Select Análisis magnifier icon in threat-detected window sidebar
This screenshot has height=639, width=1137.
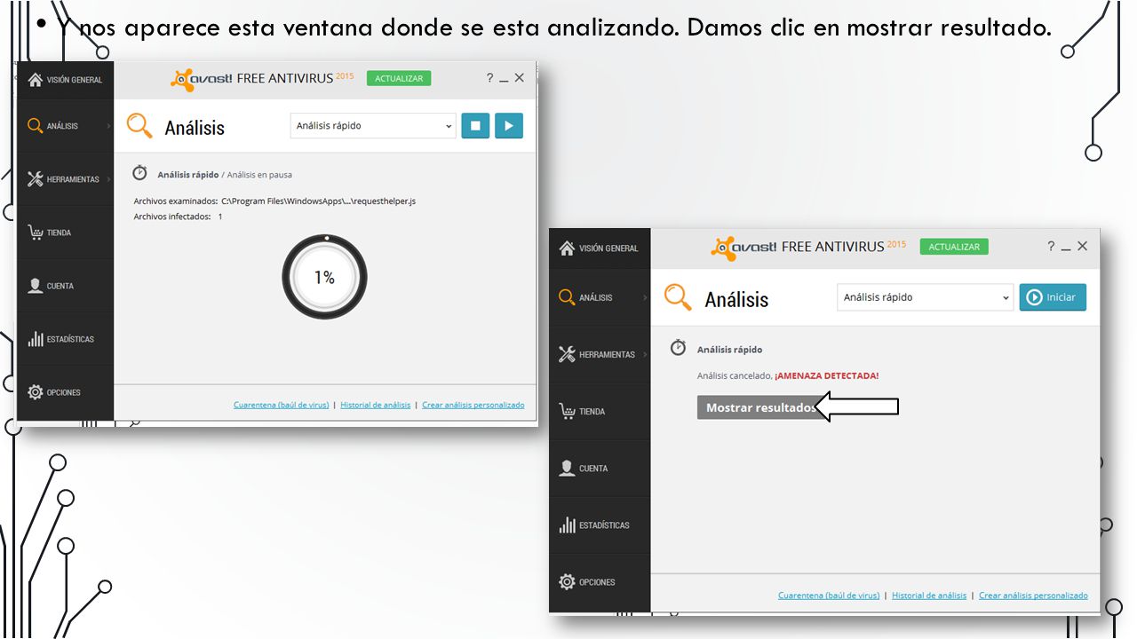pos(567,297)
